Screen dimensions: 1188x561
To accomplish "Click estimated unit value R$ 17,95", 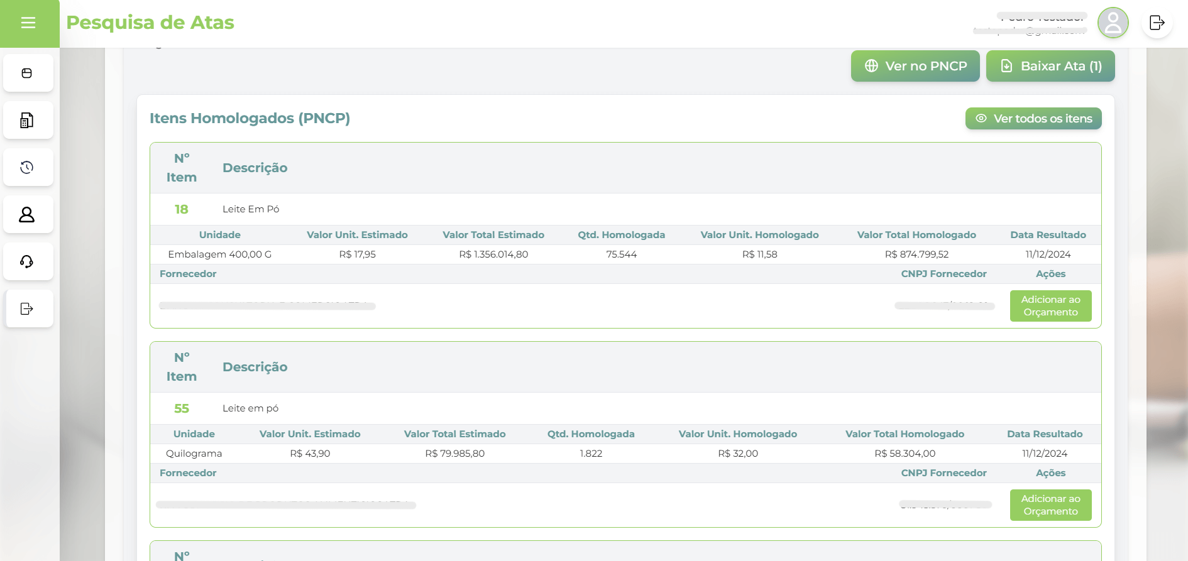I will click(357, 254).
